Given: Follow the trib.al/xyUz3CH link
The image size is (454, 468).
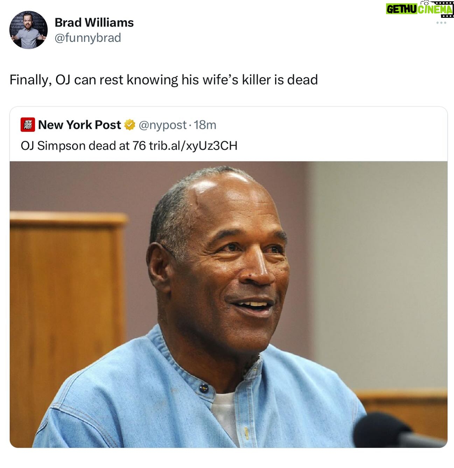Looking at the screenshot, I should point(193,145).
